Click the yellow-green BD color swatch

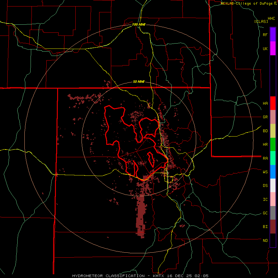click(273, 131)
